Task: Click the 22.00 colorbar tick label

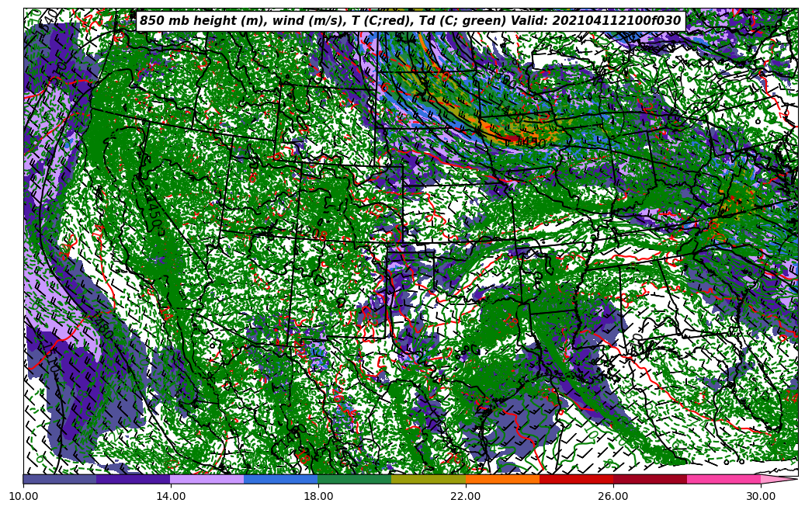Action: coord(466,497)
